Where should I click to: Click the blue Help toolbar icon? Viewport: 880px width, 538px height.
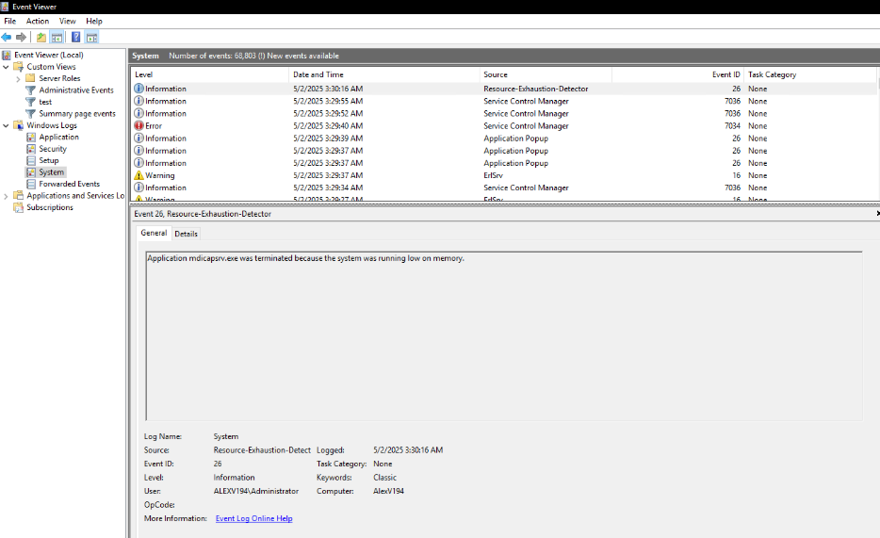(75, 38)
